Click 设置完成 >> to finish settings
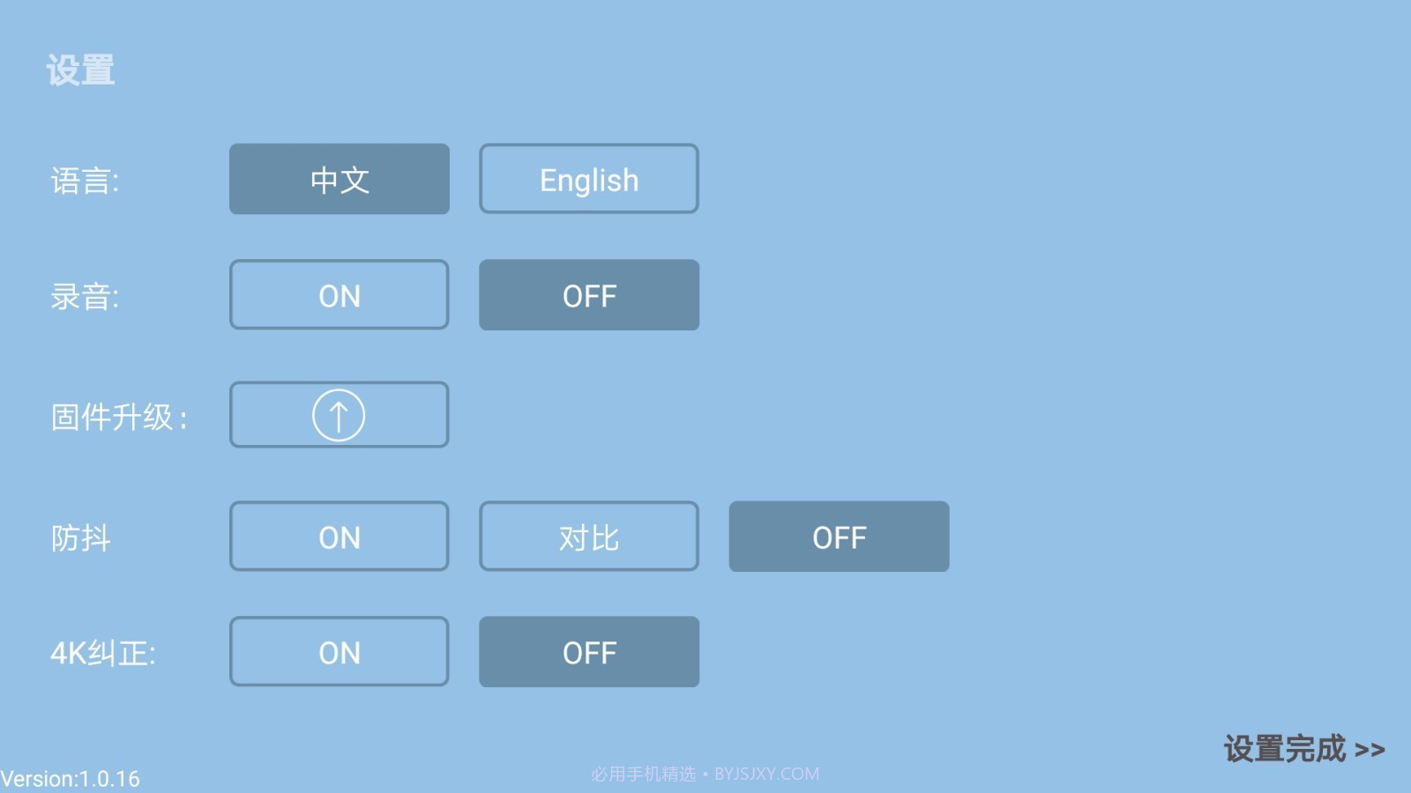Viewport: 1411px width, 793px height. pyautogui.click(x=1303, y=749)
